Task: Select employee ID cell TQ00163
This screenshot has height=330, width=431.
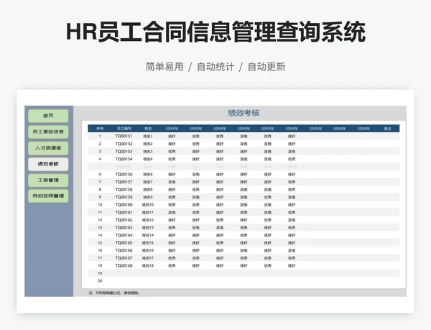Action: 124,227
